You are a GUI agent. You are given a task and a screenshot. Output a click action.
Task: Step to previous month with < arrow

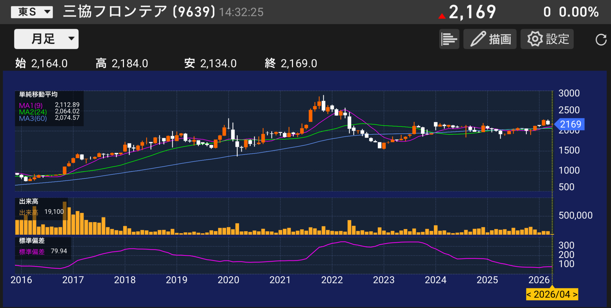(529, 295)
